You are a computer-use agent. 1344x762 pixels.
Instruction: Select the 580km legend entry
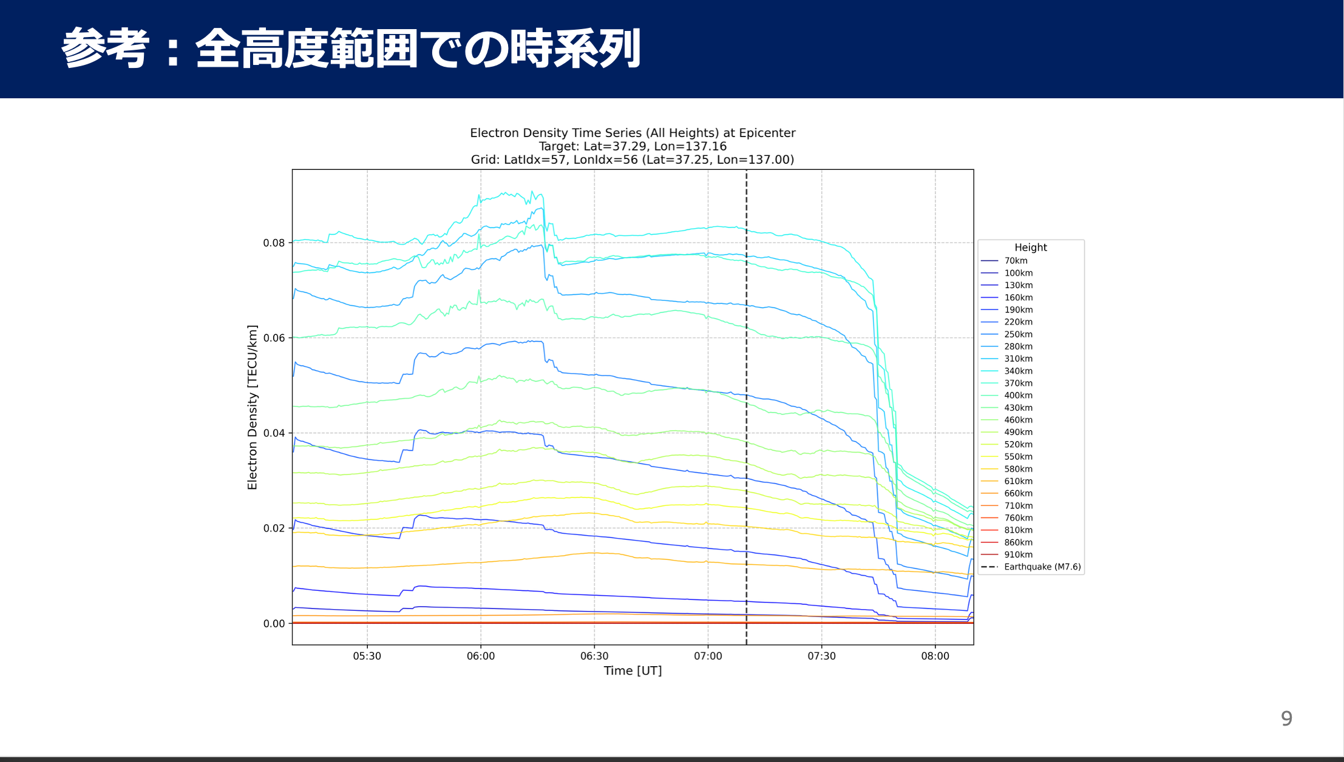[1018, 469]
